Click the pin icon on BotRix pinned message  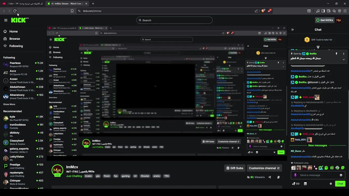point(336,54)
